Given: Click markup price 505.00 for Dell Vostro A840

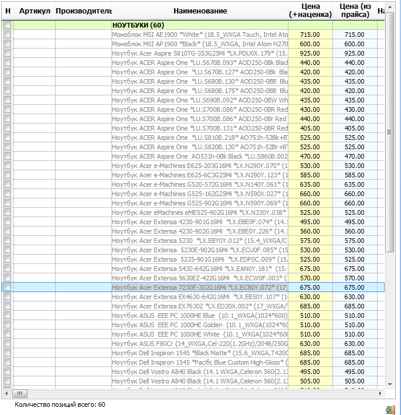Looking at the screenshot, I should click(x=310, y=381).
